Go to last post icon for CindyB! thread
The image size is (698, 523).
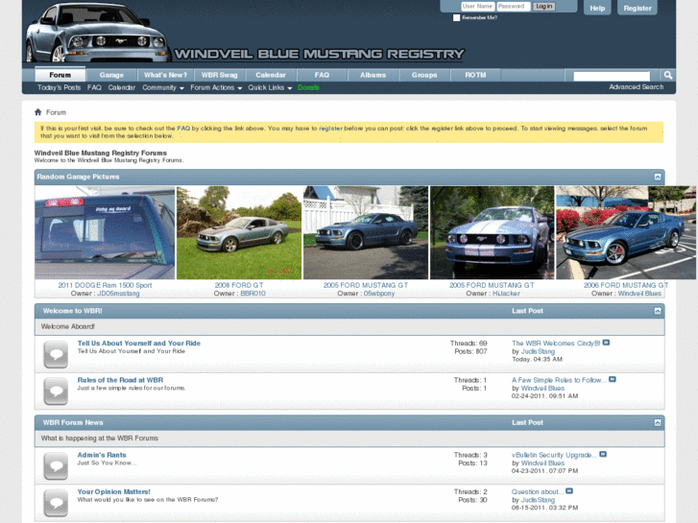click(x=606, y=343)
